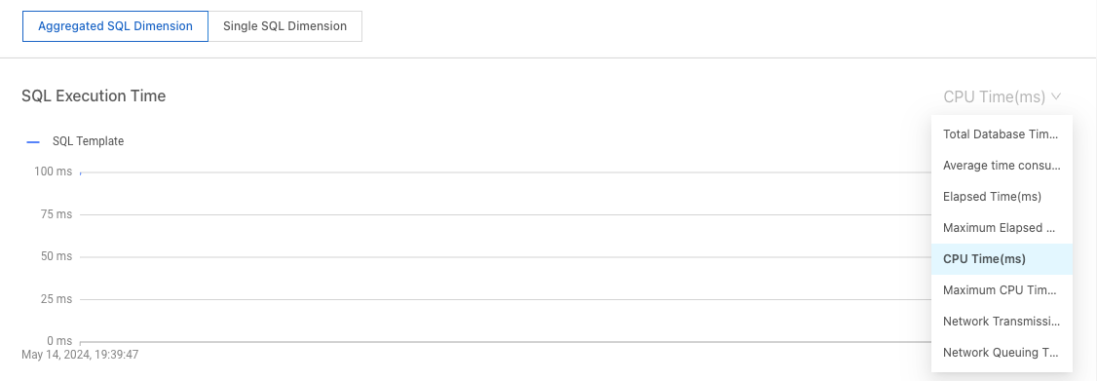The image size is (1097, 381).
Task: Pick the Network Queuing Time option
Action: click(1002, 353)
